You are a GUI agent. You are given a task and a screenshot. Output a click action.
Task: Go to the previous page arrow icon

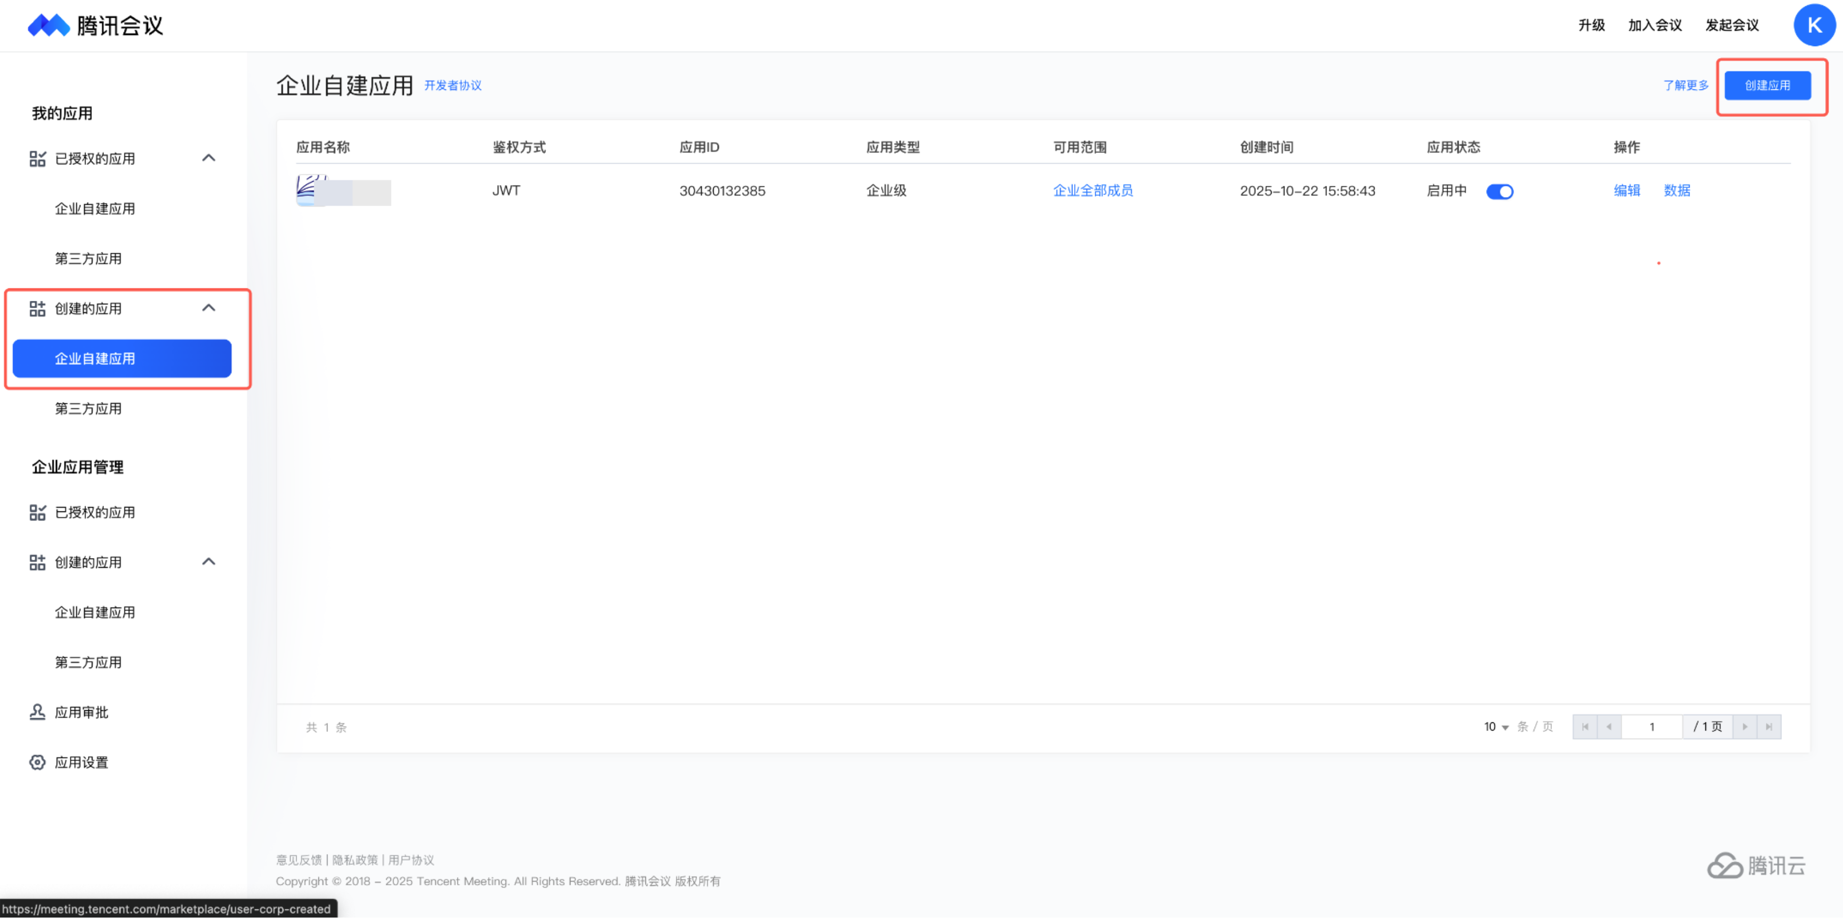1609,727
